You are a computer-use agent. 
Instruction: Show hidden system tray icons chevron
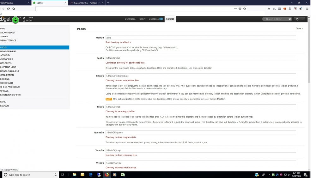point(269,175)
